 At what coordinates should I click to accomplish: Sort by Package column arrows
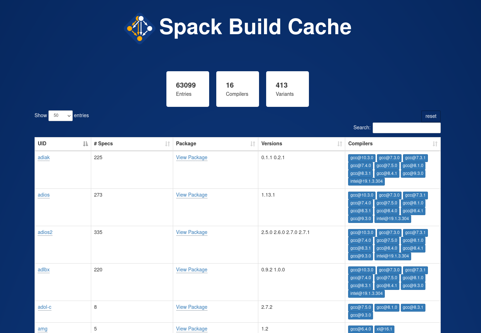click(253, 144)
